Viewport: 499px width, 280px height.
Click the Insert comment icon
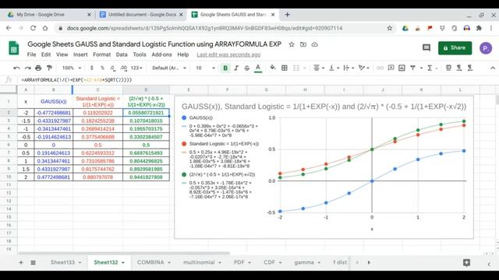pos(391,68)
